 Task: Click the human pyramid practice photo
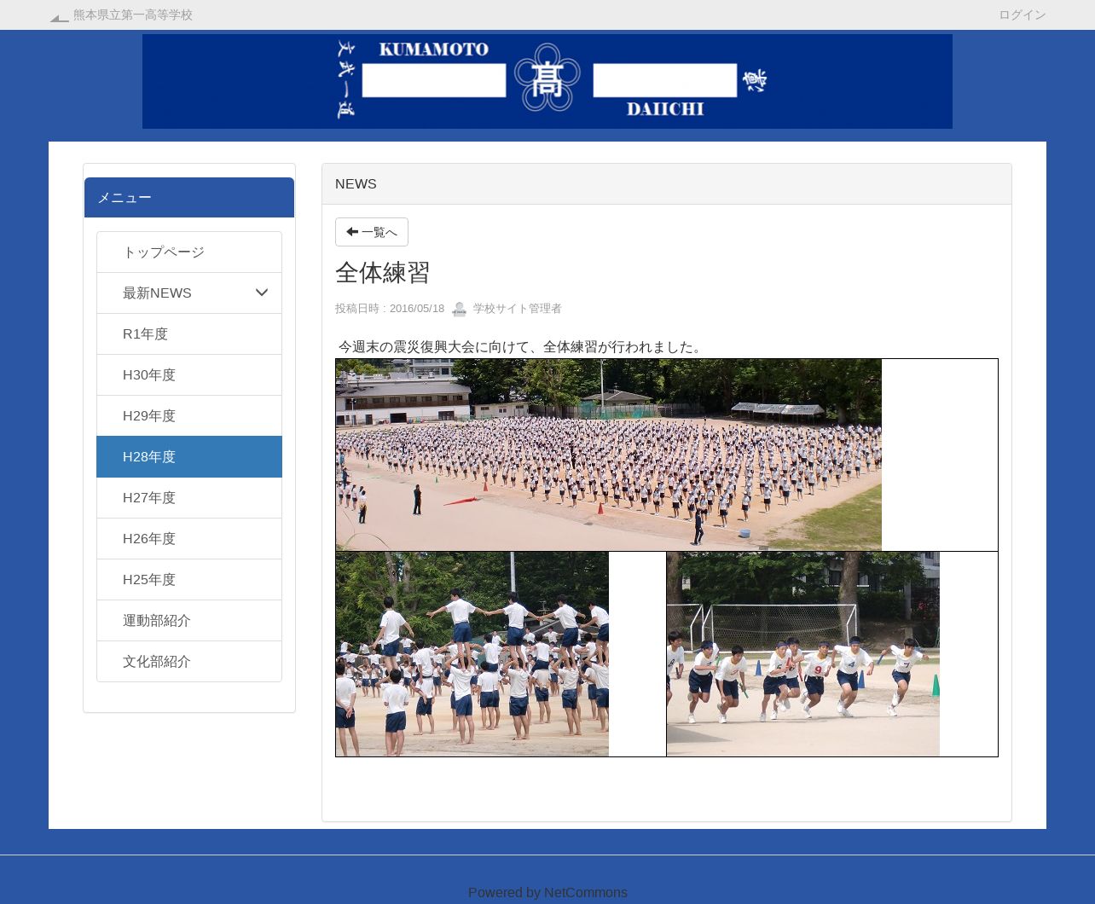[x=472, y=654]
